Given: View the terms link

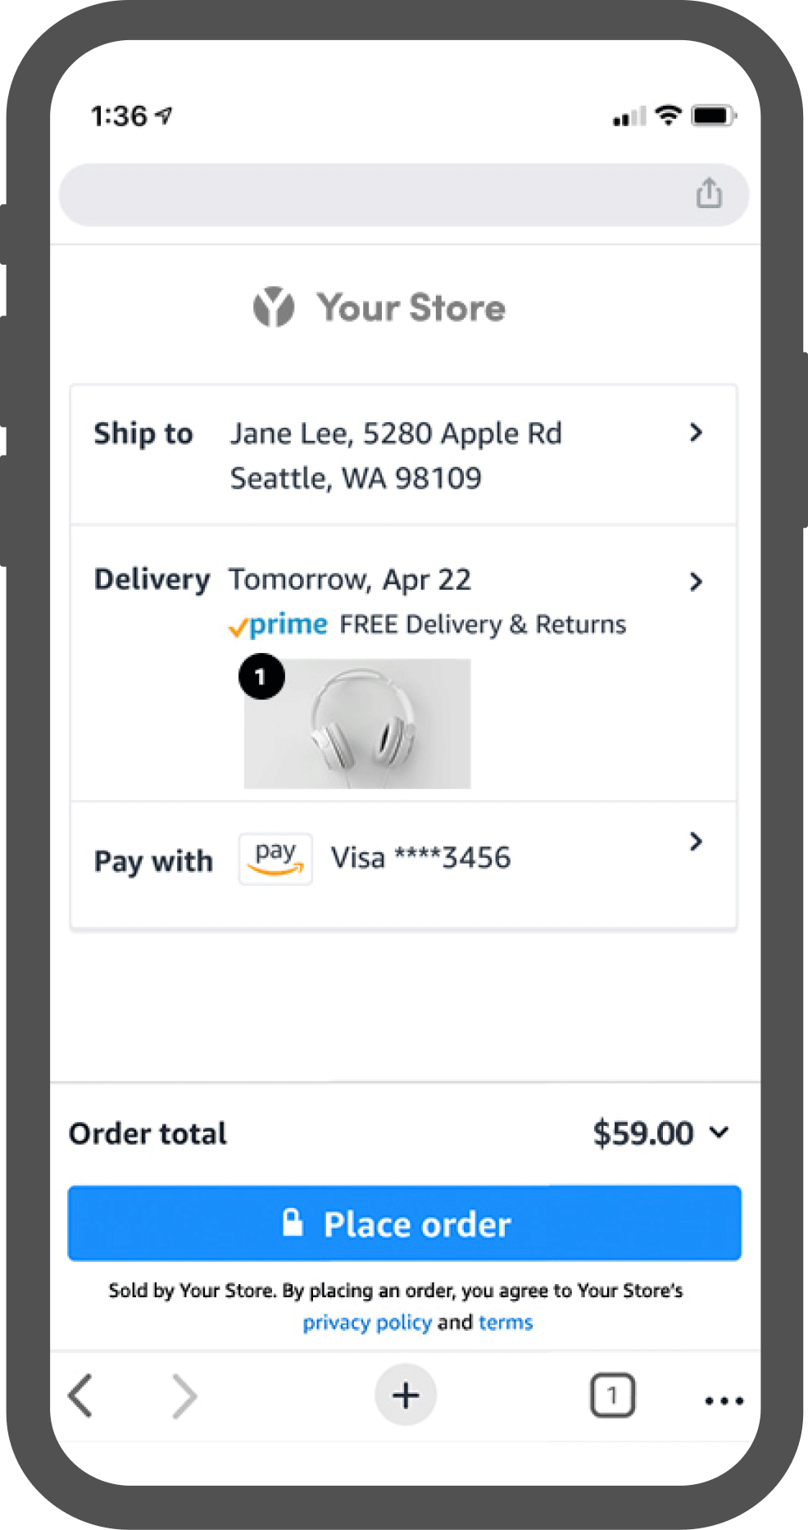Looking at the screenshot, I should 505,1322.
